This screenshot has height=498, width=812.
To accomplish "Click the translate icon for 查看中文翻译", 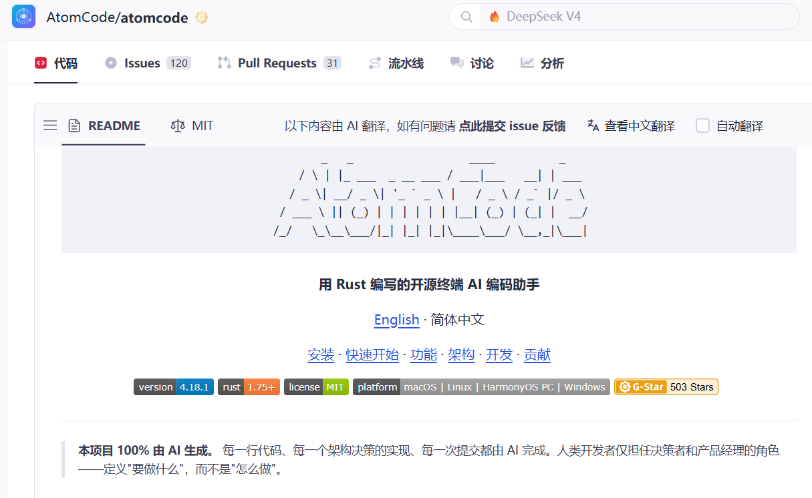I will click(593, 126).
